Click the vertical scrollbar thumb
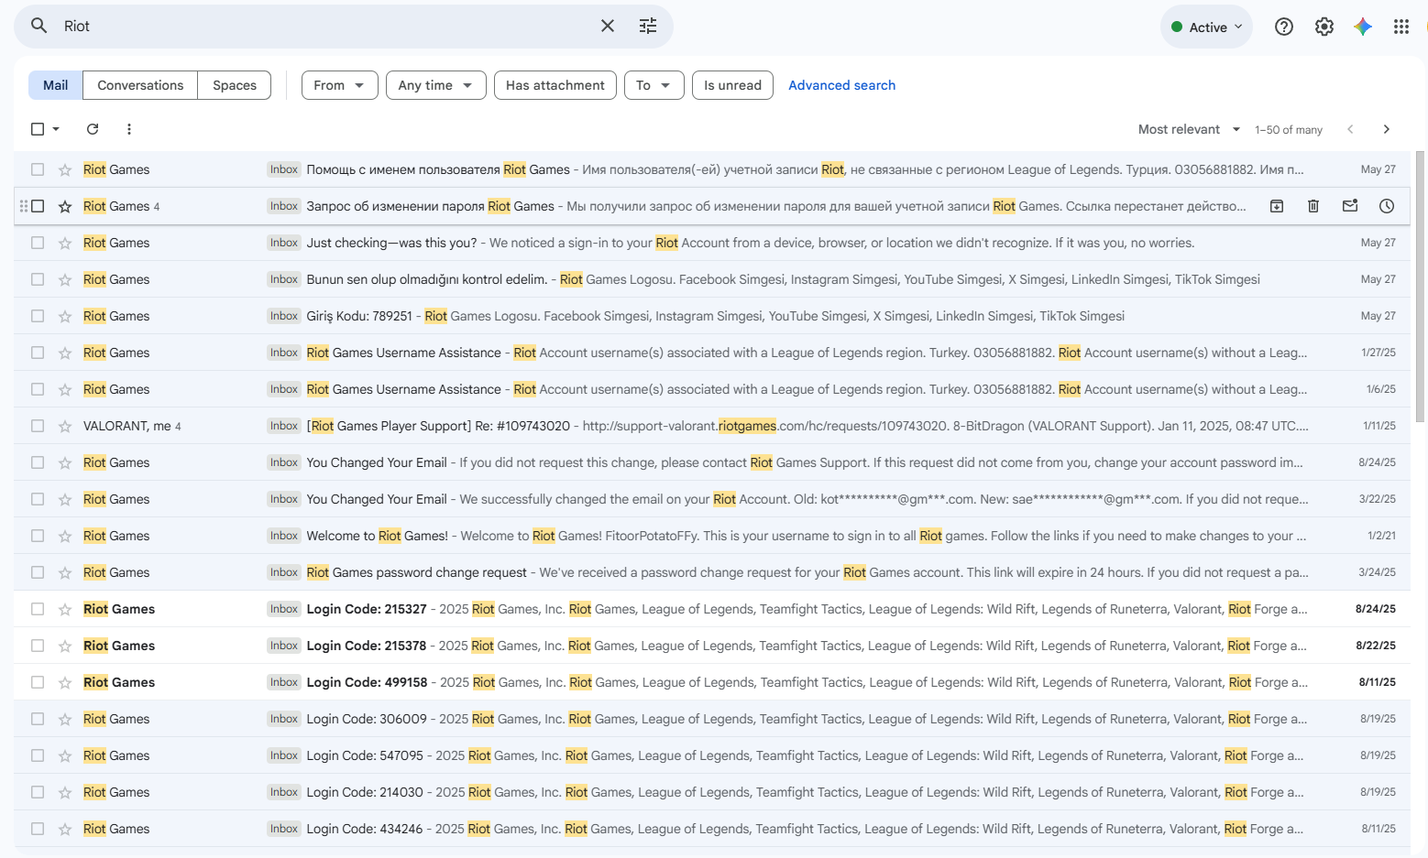Viewport: 1428px width, 858px height. point(1420,286)
